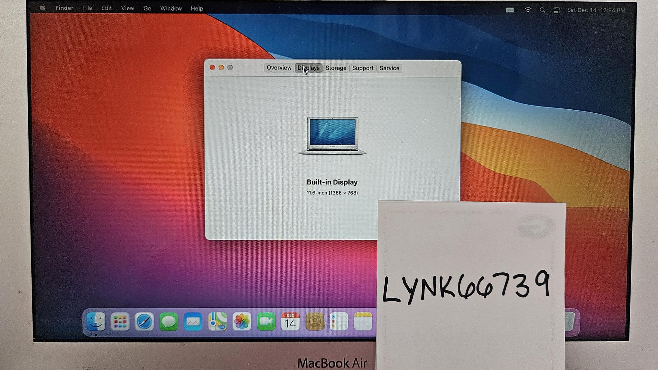658x370 pixels.
Task: Switch to the Storage tab
Action: 336,68
